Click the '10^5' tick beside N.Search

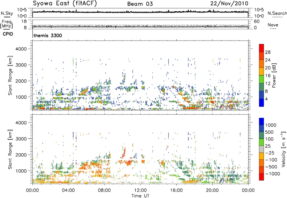click(x=259, y=10)
